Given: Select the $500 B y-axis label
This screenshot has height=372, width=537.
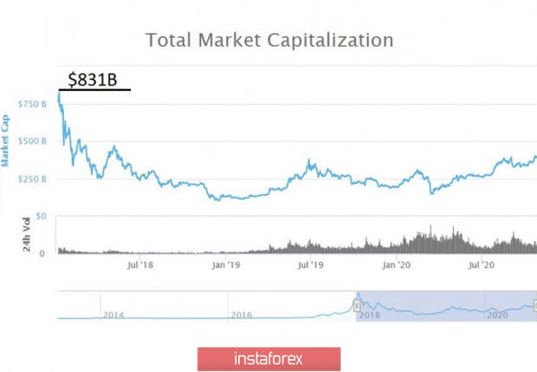Looking at the screenshot, I should (x=32, y=141).
